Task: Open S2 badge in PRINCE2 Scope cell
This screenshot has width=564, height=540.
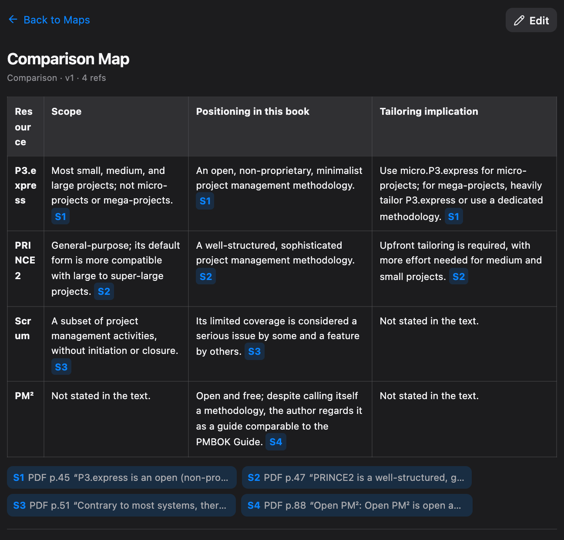Action: (x=104, y=291)
